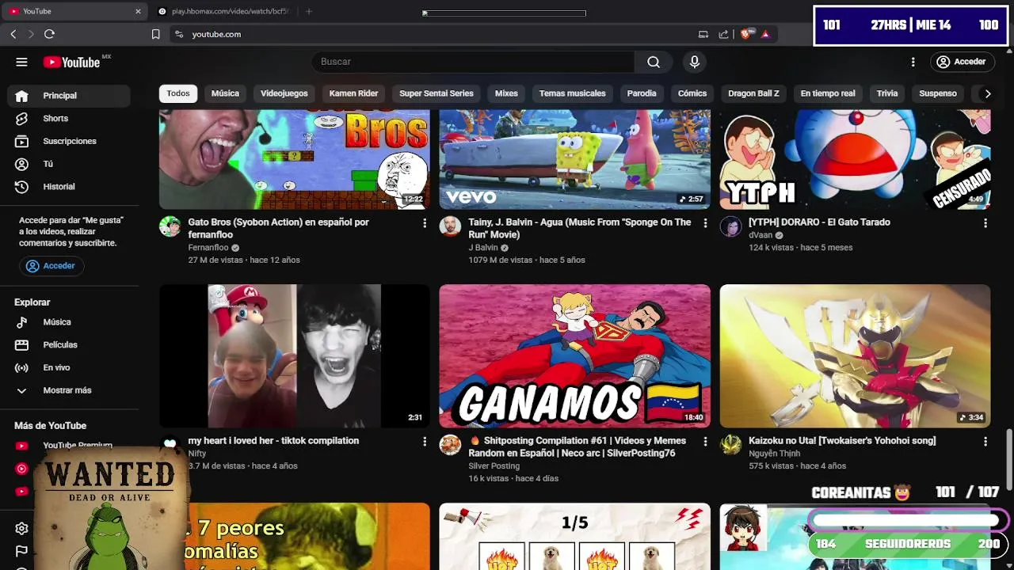This screenshot has width=1014, height=570.
Task: Open the Kaizoku no Uta video title
Action: (x=842, y=441)
